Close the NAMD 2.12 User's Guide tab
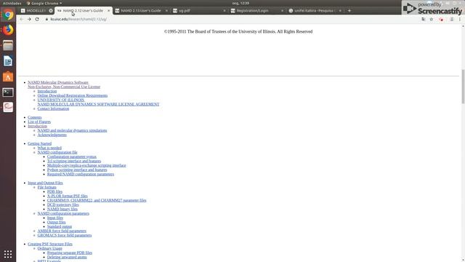This screenshot has height=262, width=465. tap(108, 11)
